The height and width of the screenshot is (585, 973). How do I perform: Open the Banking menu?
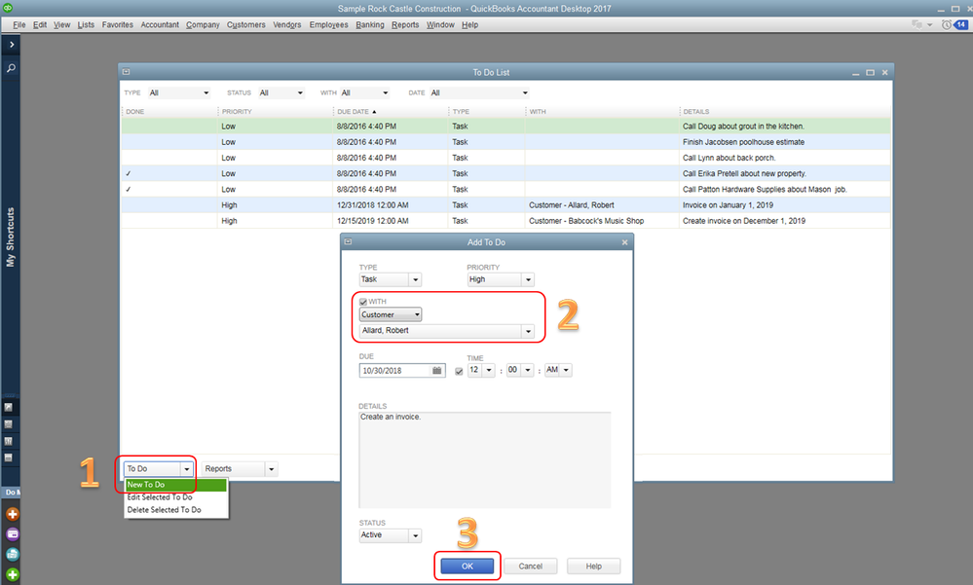pyautogui.click(x=370, y=24)
